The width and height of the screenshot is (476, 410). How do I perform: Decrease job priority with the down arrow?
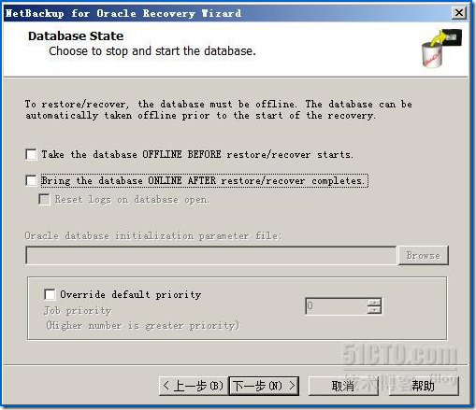pos(374,310)
